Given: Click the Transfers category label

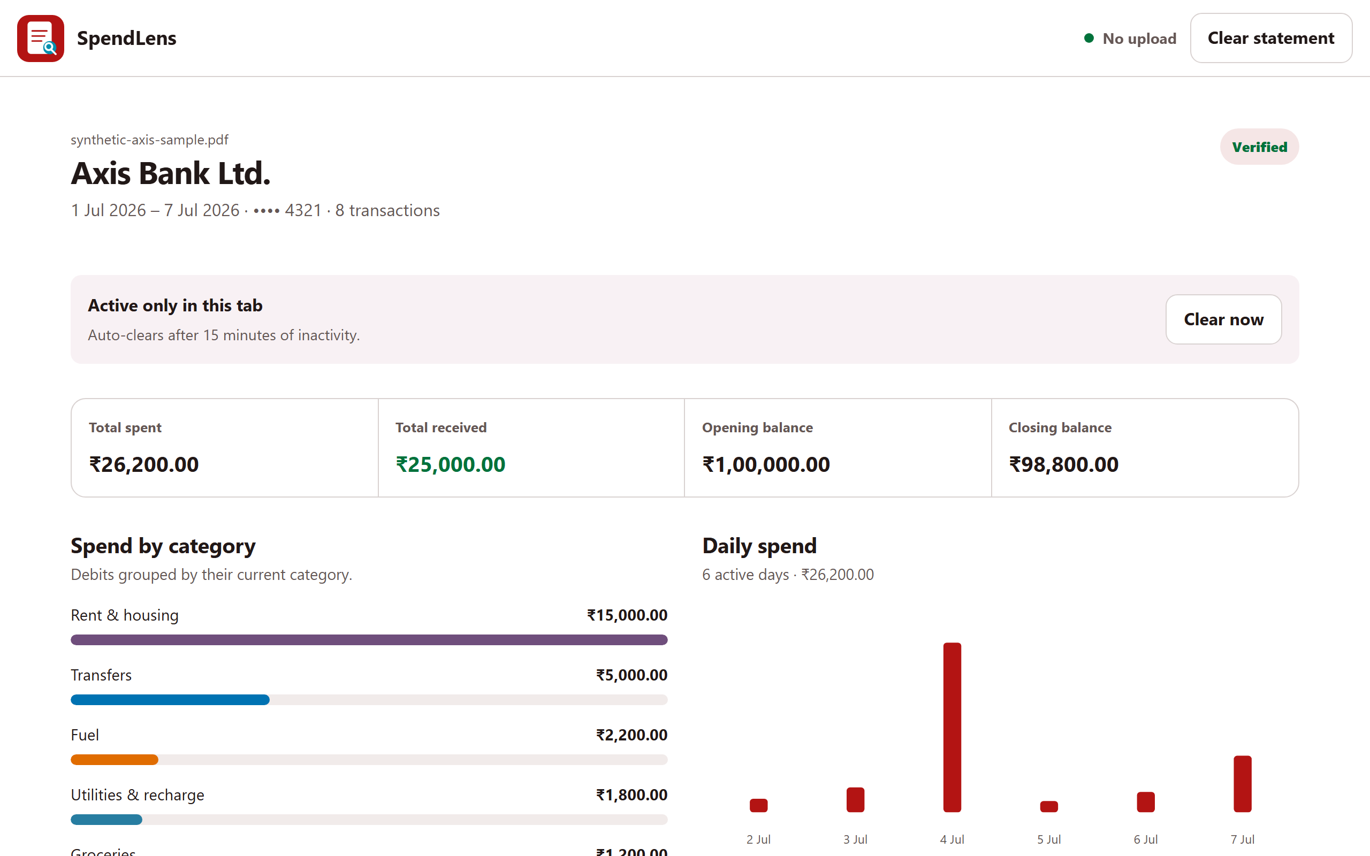Looking at the screenshot, I should point(101,675).
